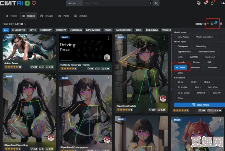The height and width of the screenshot is (151, 225).
Task: Click the Clear Filters button
Action: pos(200,105)
